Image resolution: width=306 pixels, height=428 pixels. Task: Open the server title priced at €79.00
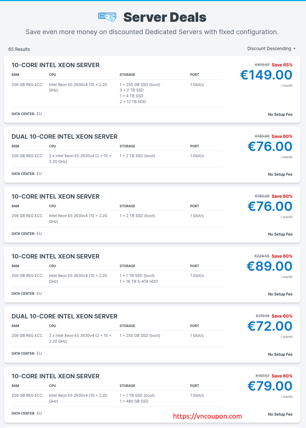(56, 376)
